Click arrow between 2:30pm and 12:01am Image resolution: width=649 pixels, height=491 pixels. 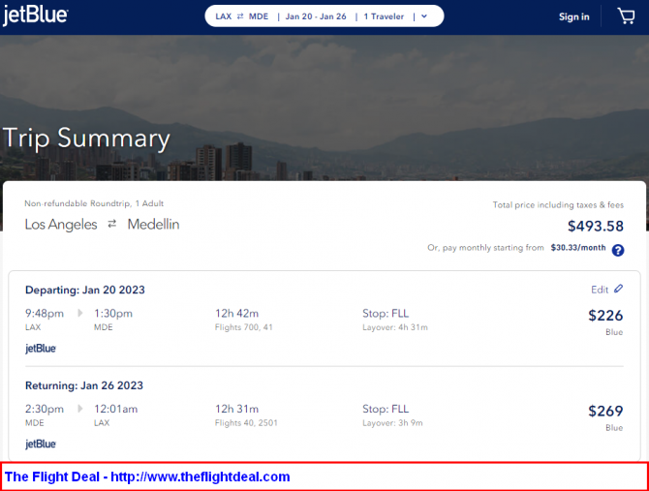[x=80, y=409]
